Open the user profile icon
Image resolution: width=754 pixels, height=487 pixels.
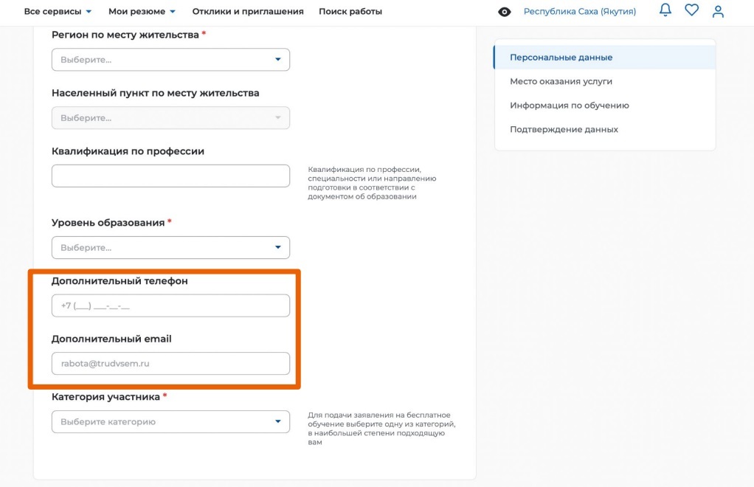coord(718,11)
